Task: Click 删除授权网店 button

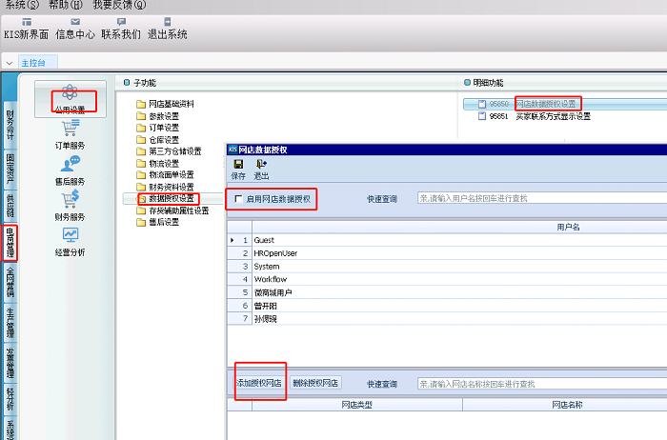Action: pos(315,384)
